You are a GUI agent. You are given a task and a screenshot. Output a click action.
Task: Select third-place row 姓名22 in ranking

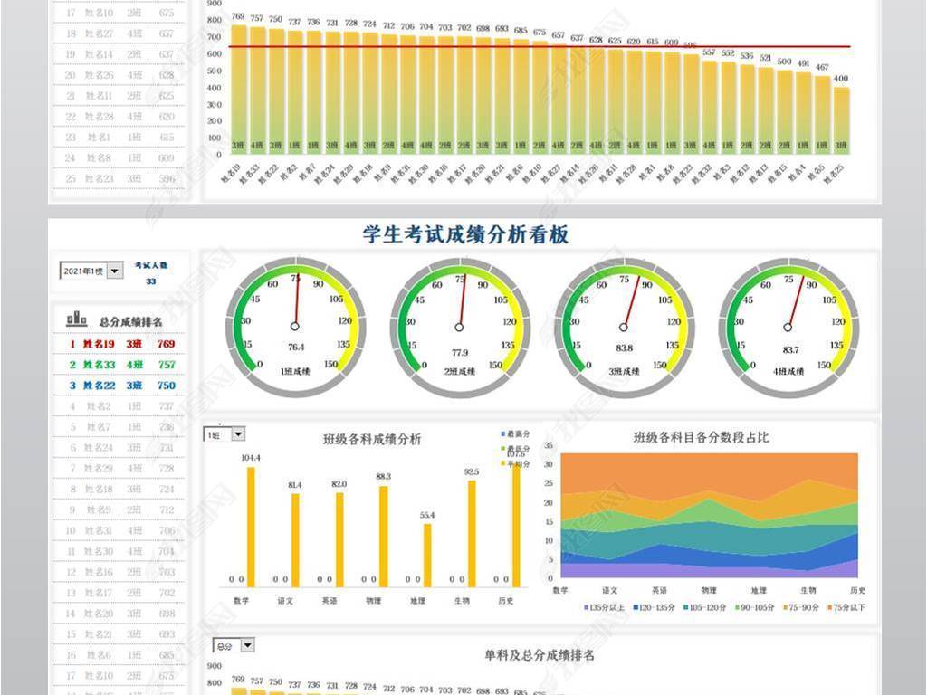(119, 386)
